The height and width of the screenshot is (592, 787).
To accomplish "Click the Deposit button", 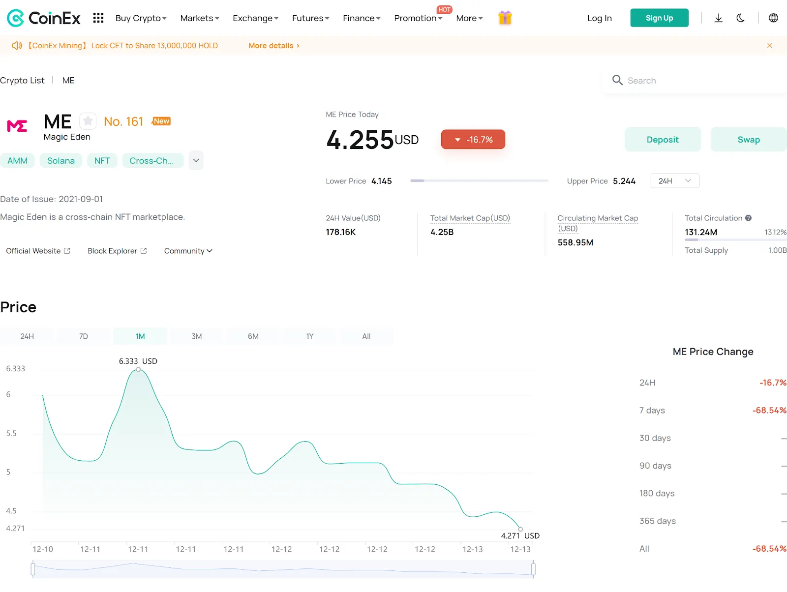I will coord(663,140).
